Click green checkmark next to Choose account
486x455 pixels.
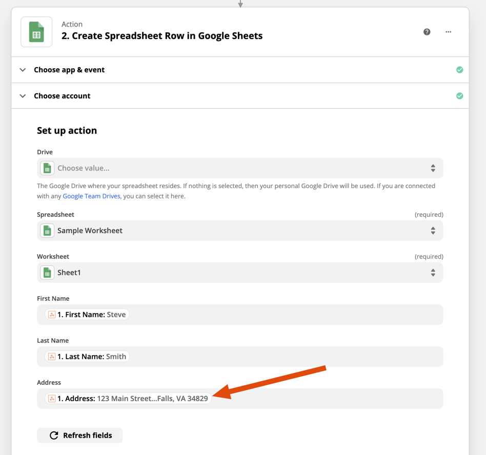tap(460, 96)
